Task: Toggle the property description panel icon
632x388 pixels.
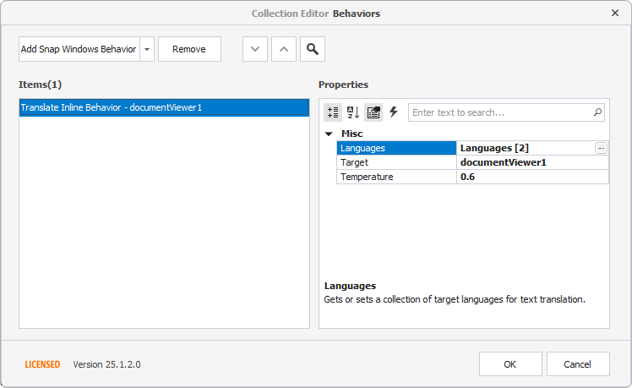Action: (373, 112)
